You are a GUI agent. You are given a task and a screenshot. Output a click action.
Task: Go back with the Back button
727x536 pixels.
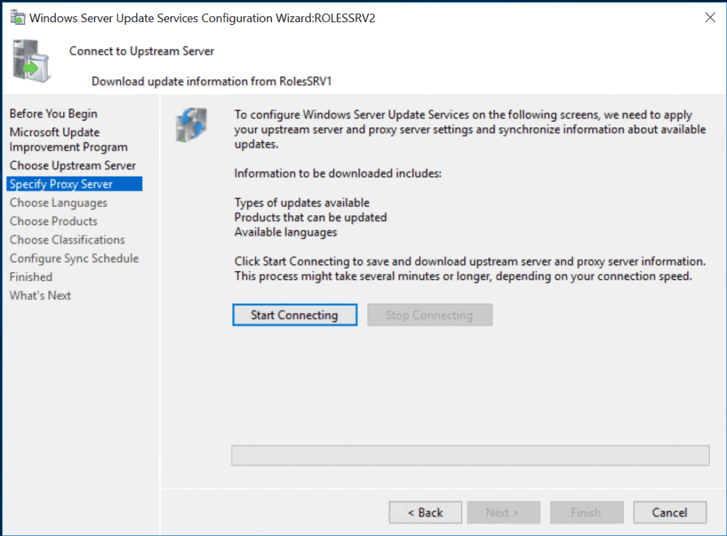tap(425, 513)
